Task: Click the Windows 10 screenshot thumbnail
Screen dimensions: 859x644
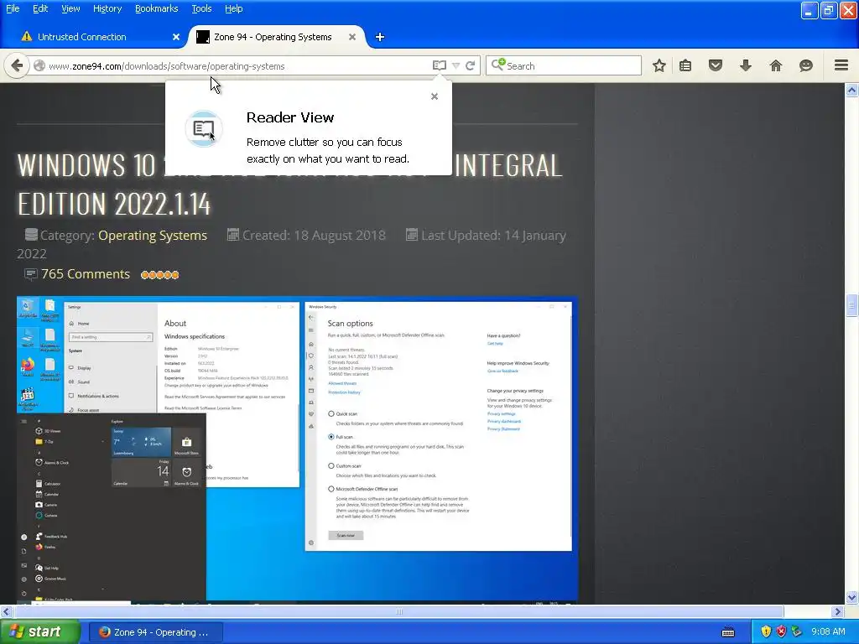Action: 298,450
